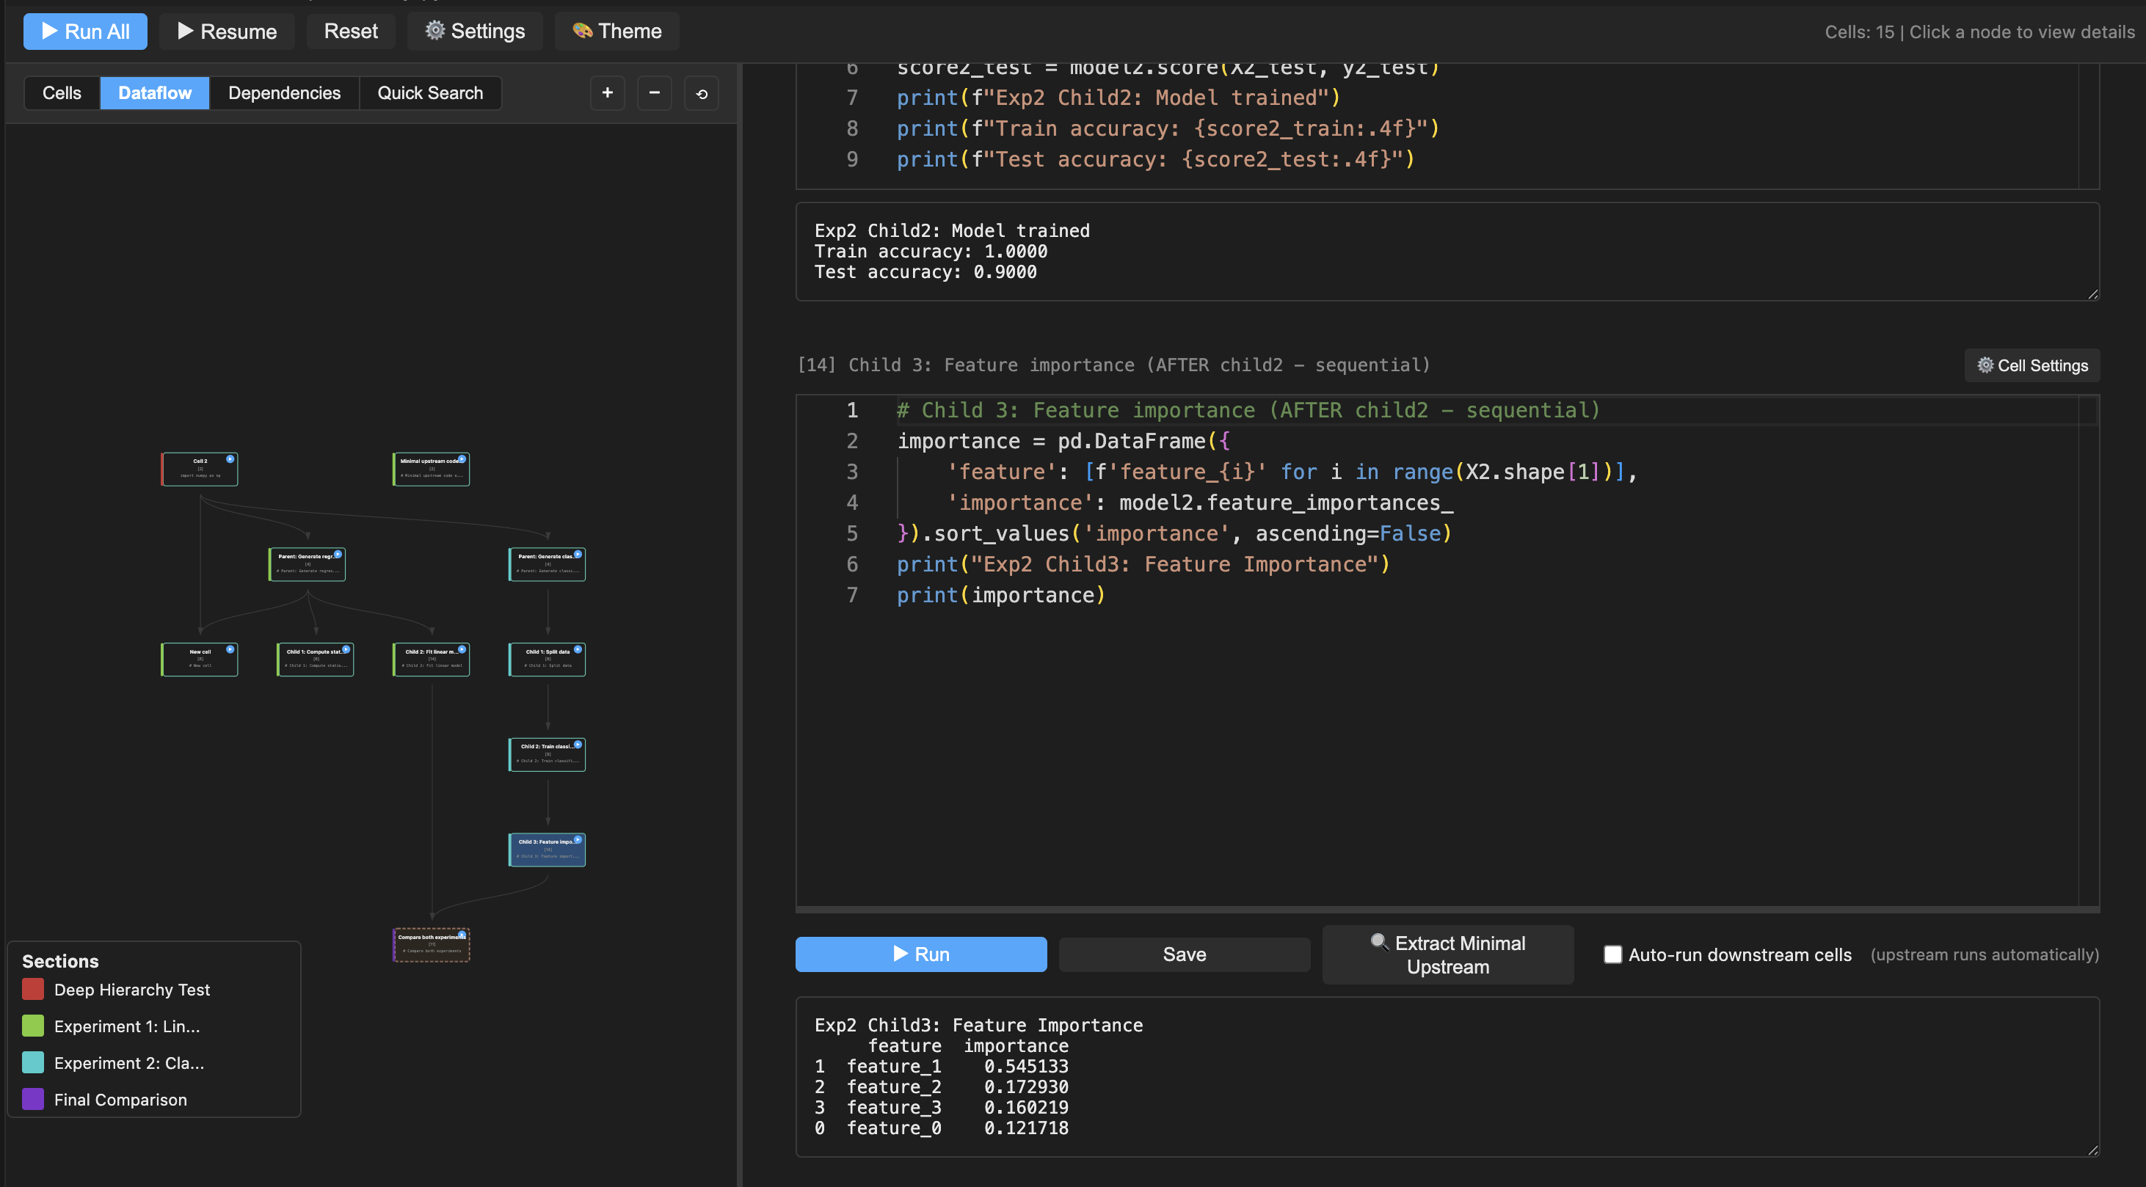2146x1187 pixels.
Task: Click the Run All button
Action: pyautogui.click(x=85, y=31)
